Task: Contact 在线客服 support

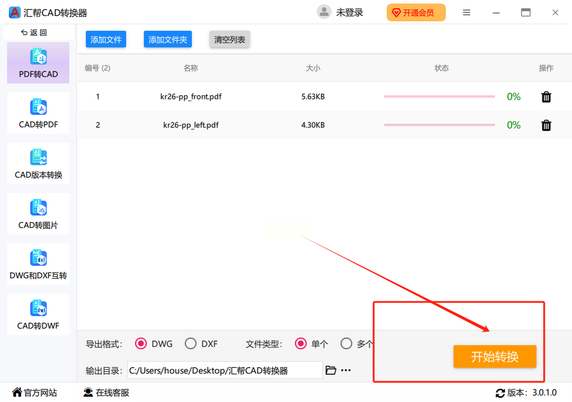Action: point(106,393)
